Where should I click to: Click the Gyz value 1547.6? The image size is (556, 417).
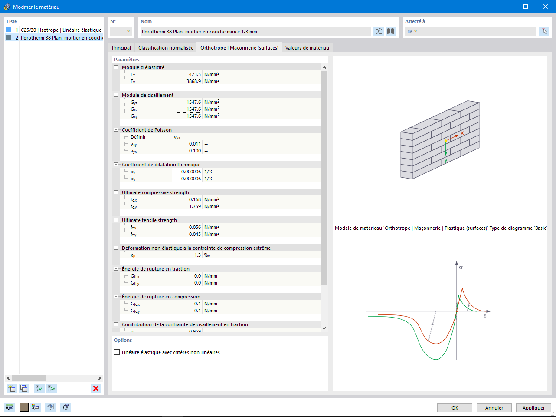coord(187,102)
